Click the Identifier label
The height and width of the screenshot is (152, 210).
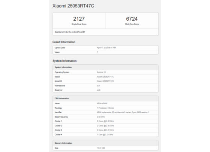[58, 112]
